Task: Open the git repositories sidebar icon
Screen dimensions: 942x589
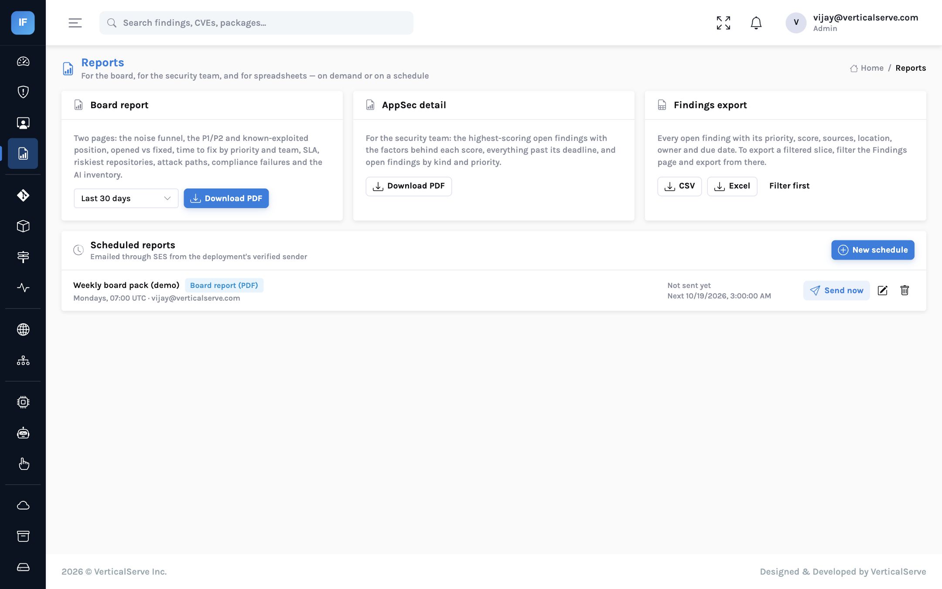Action: click(x=23, y=195)
